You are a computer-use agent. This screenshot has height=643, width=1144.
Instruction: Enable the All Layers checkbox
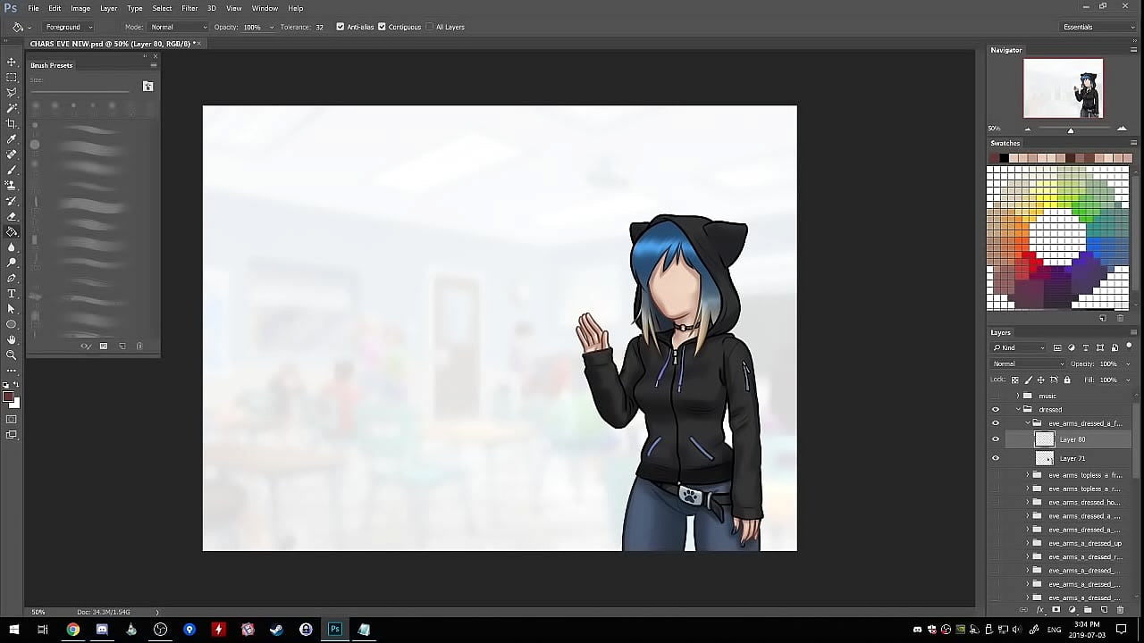point(429,27)
